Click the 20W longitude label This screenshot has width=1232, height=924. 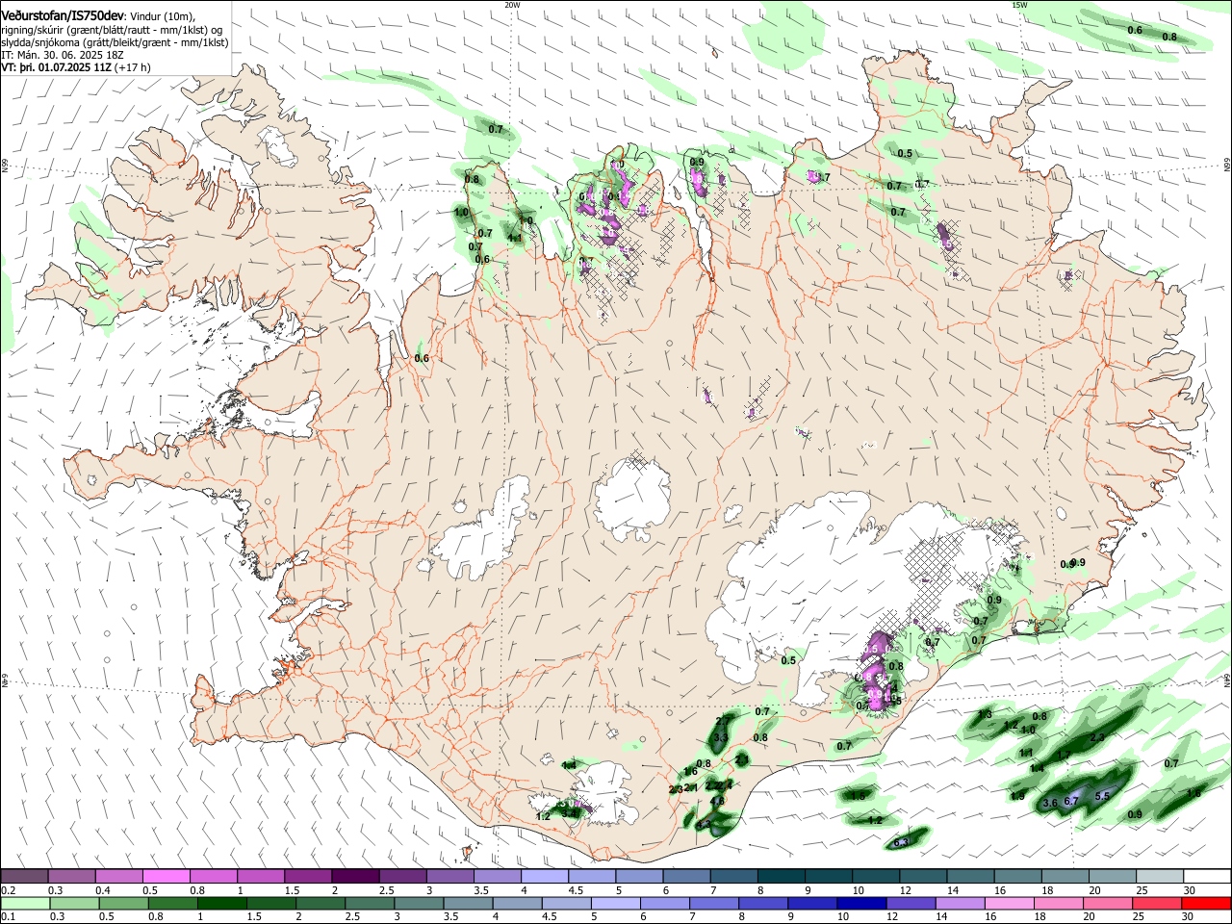(512, 5)
